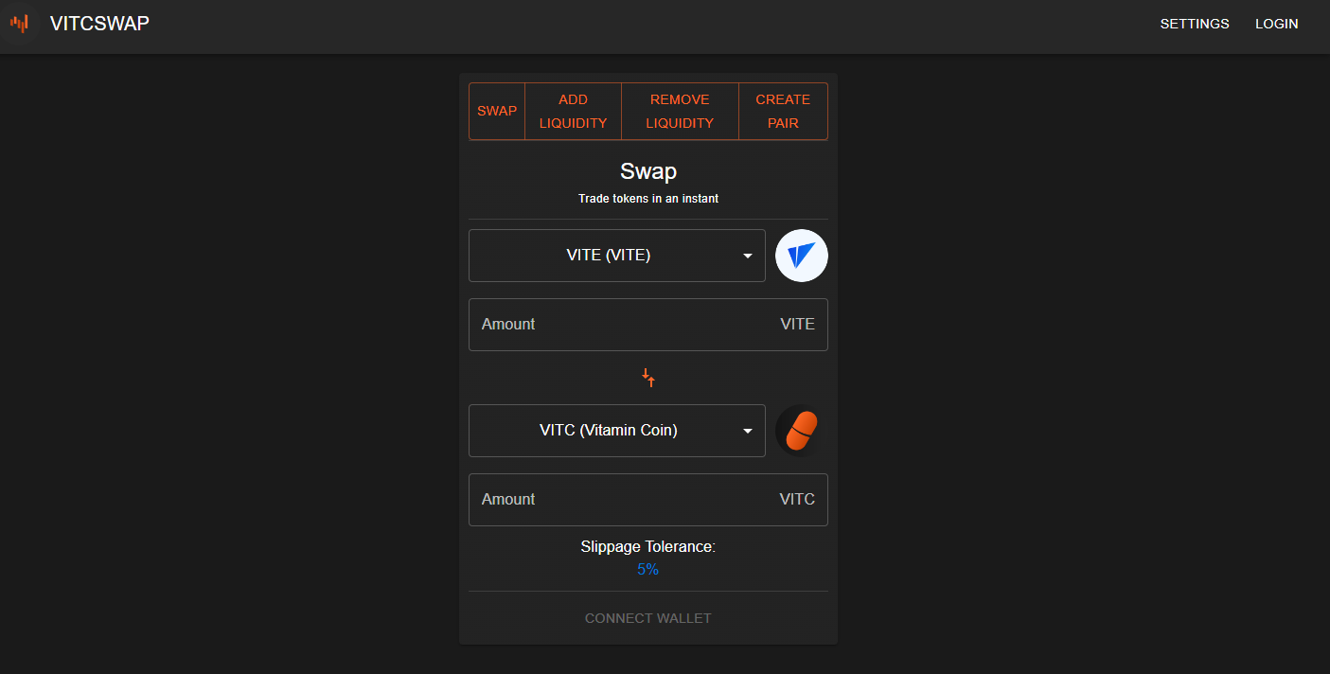
Task: Swap token direction with orange arrows icon
Action: point(648,378)
